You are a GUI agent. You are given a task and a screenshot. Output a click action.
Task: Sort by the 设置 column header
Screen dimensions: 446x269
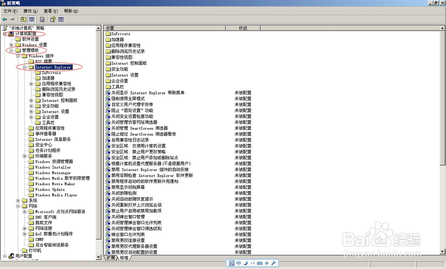165,28
